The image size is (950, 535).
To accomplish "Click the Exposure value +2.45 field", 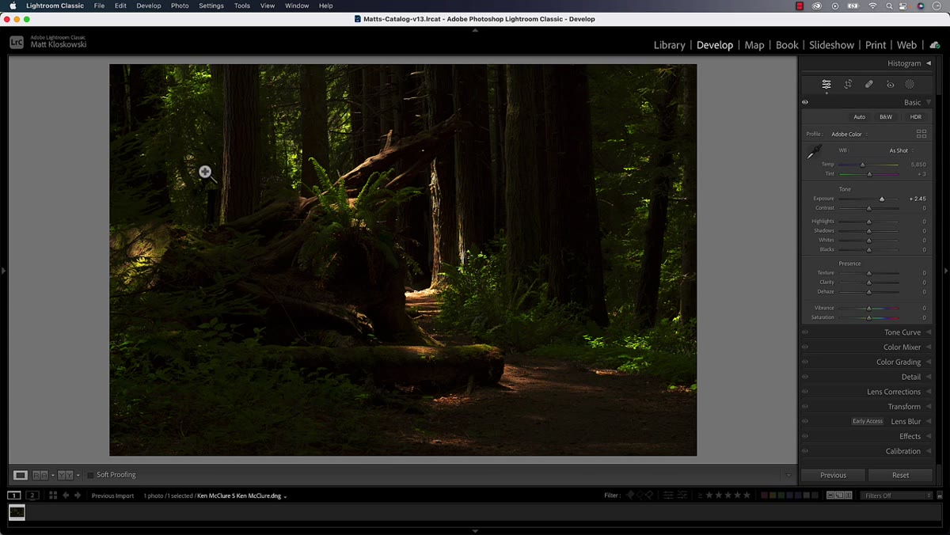I will (918, 199).
